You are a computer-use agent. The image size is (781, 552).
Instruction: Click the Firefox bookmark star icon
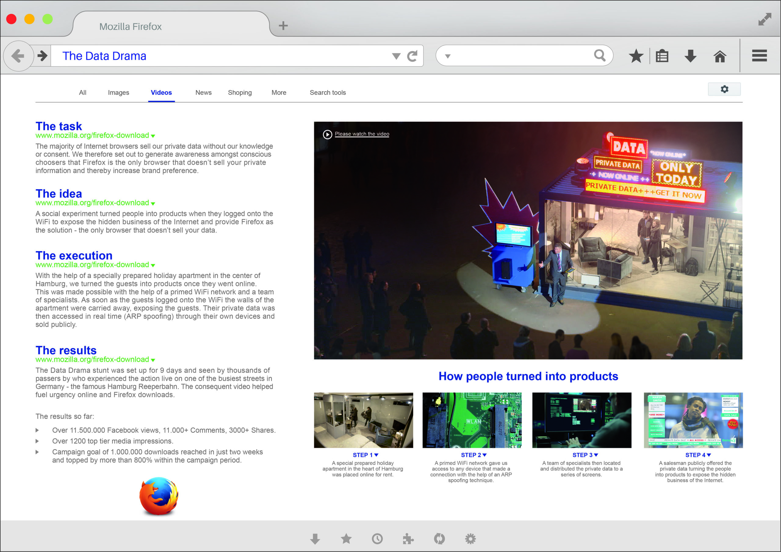click(636, 56)
